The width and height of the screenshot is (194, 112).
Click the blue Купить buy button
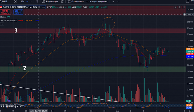[x=19, y=12]
